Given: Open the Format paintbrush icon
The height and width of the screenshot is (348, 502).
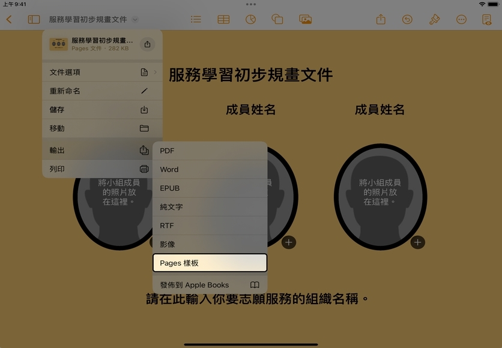Looking at the screenshot, I should pyautogui.click(x=435, y=19).
